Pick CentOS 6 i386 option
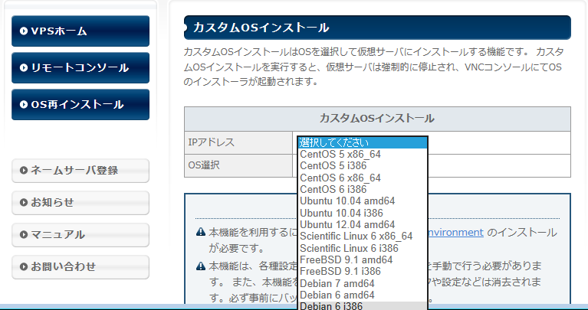 [363, 190]
